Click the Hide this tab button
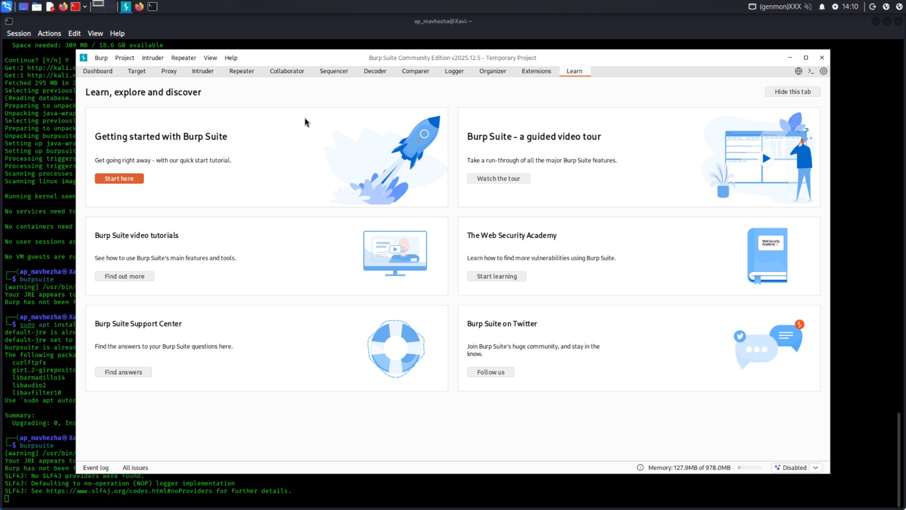The width and height of the screenshot is (906, 510). click(792, 92)
